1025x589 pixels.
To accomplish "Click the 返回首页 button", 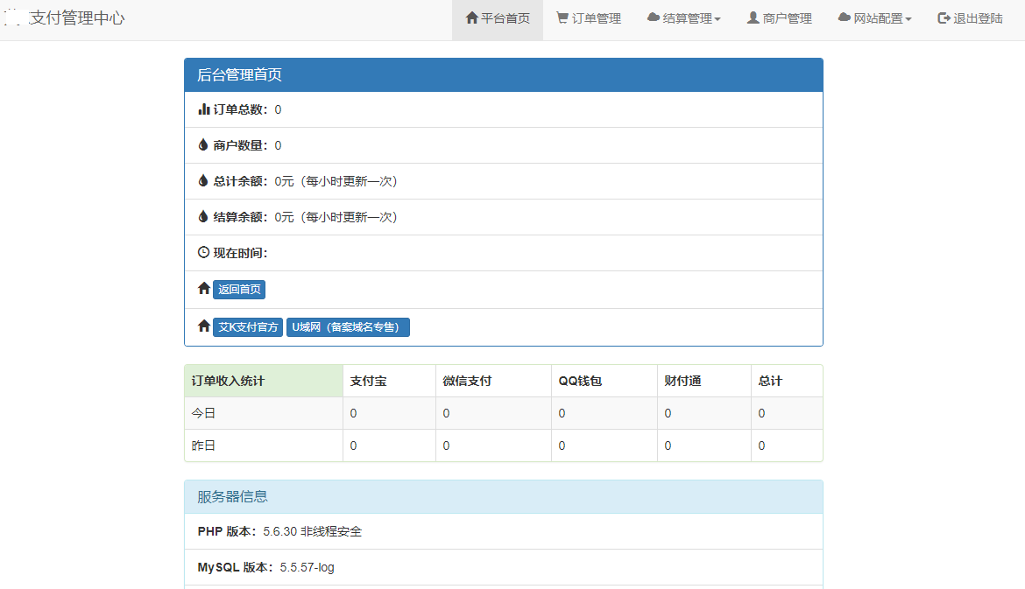I will click(x=240, y=289).
